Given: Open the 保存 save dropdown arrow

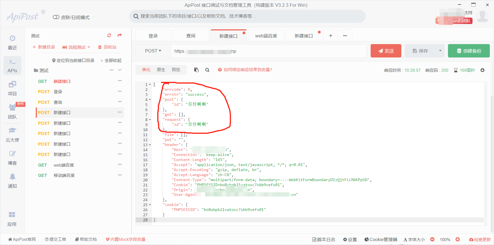Looking at the screenshot, I should coord(440,51).
